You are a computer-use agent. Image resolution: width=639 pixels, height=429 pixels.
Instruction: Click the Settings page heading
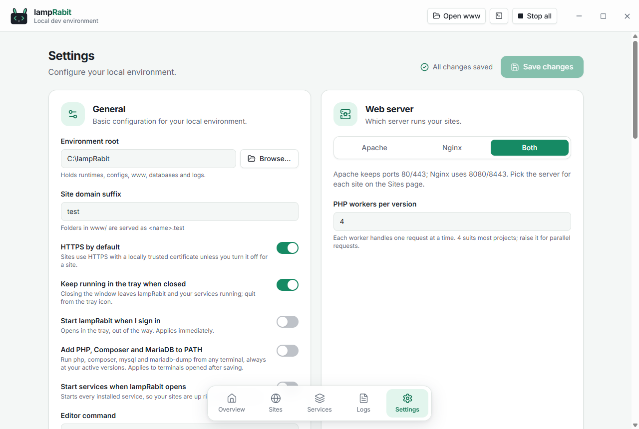(71, 56)
